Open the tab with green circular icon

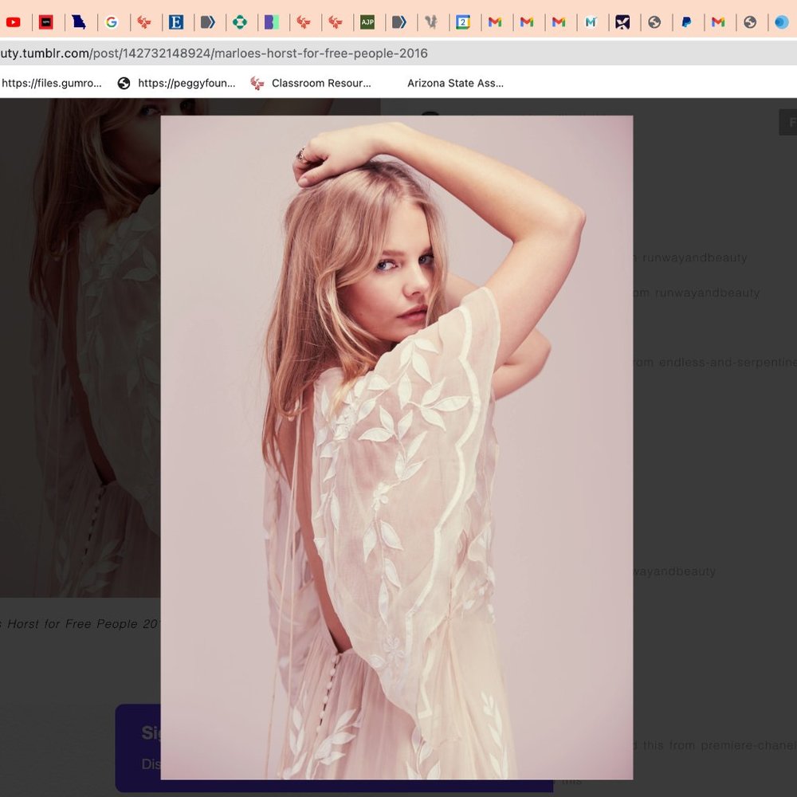click(240, 22)
